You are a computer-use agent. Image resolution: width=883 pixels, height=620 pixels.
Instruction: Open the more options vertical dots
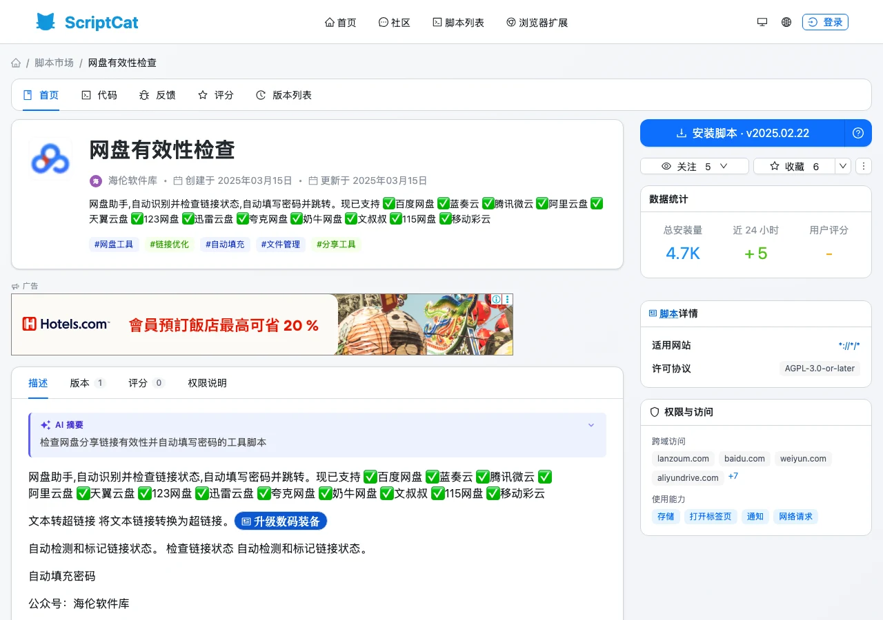[x=864, y=166]
